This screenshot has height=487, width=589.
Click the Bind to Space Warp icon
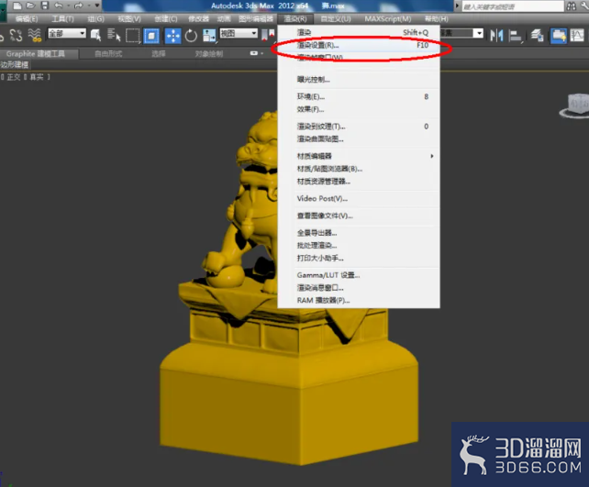click(x=35, y=36)
